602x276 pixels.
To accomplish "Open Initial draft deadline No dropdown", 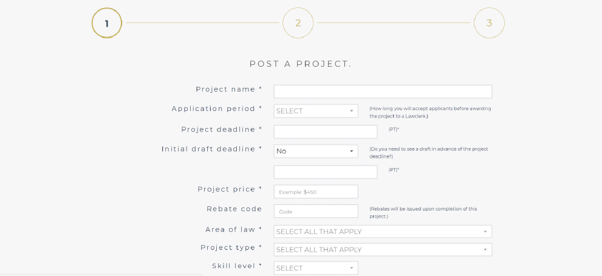I will point(316,151).
